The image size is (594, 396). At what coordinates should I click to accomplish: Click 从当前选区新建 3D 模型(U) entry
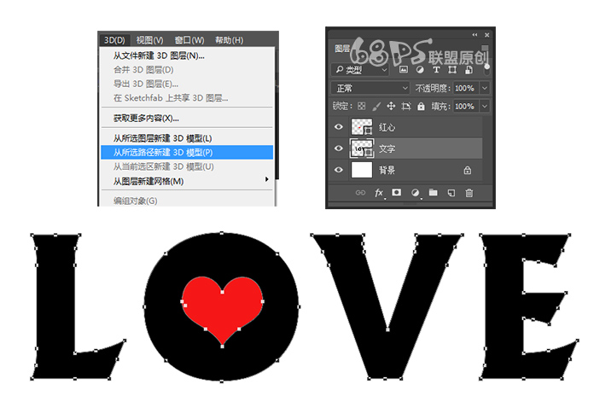(x=187, y=166)
